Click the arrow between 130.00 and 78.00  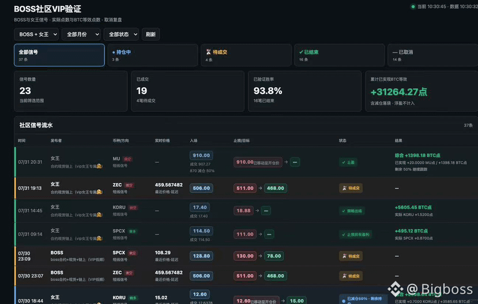[x=261, y=256]
